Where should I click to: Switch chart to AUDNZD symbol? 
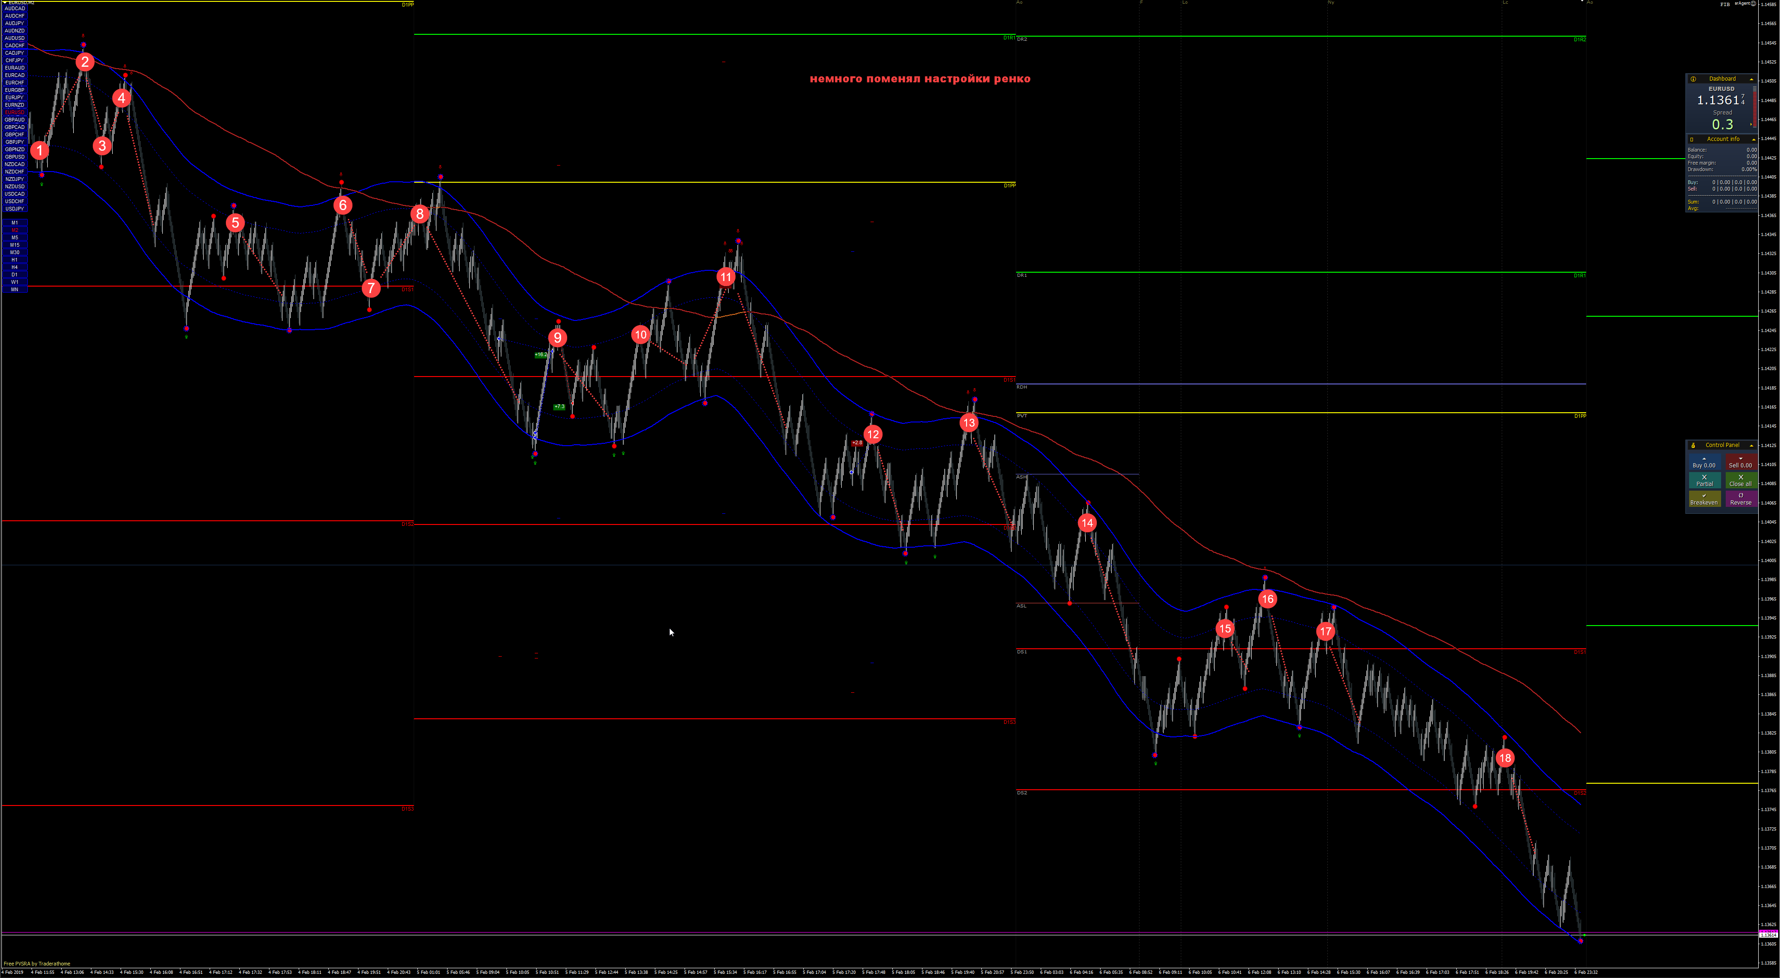pyautogui.click(x=14, y=31)
